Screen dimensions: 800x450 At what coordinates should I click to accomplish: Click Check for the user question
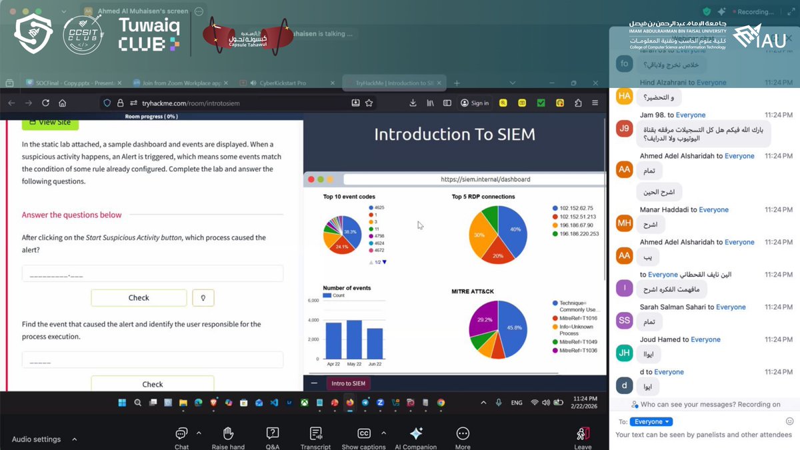click(153, 384)
